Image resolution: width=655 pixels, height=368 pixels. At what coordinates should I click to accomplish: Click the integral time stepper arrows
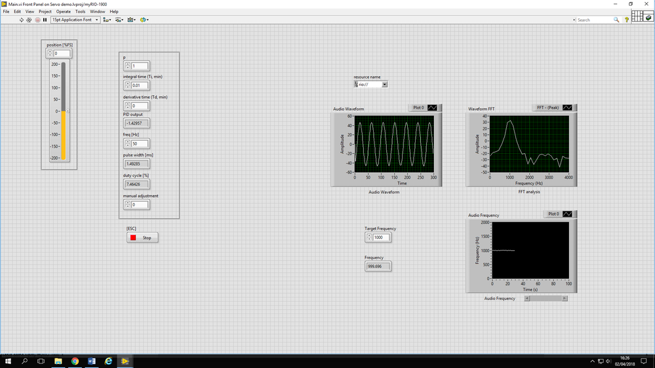click(127, 85)
